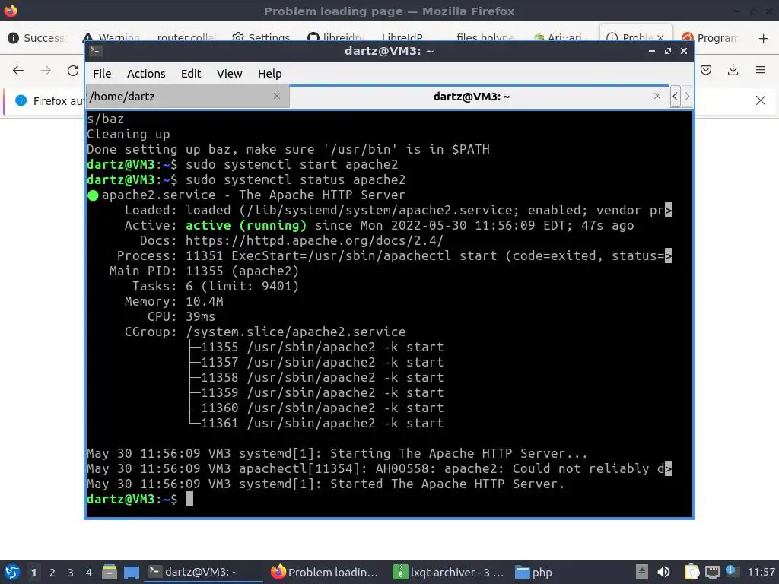Close the /home/dartz terminal tab
The image size is (779, 584).
click(x=277, y=96)
